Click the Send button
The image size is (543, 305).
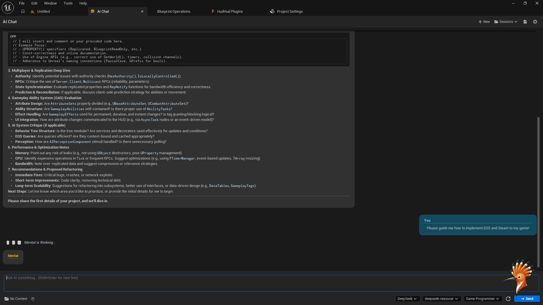click(x=527, y=299)
